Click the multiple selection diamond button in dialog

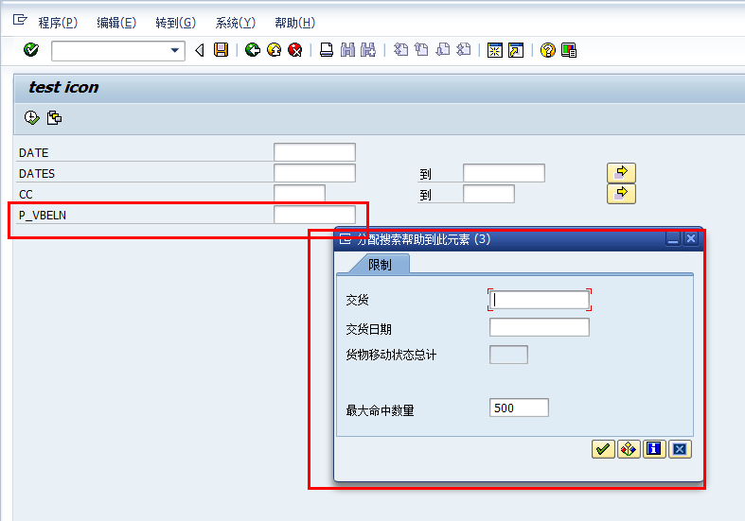629,449
